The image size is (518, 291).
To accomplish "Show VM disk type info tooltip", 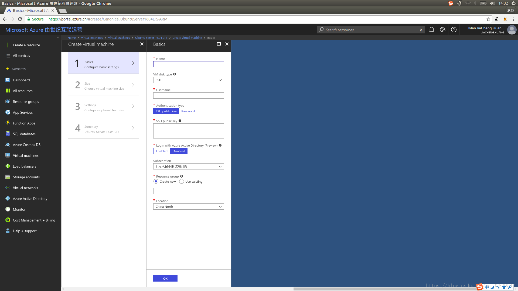I will point(175,74).
